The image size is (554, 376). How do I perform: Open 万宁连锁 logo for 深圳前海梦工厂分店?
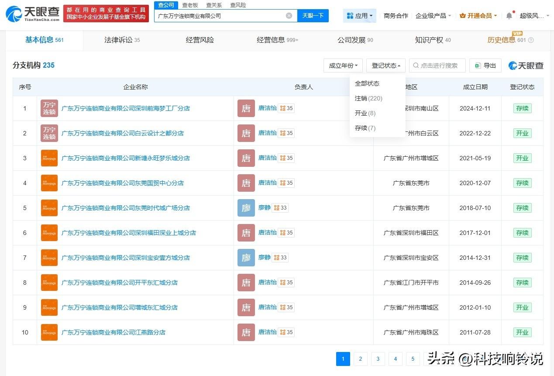tap(49, 108)
